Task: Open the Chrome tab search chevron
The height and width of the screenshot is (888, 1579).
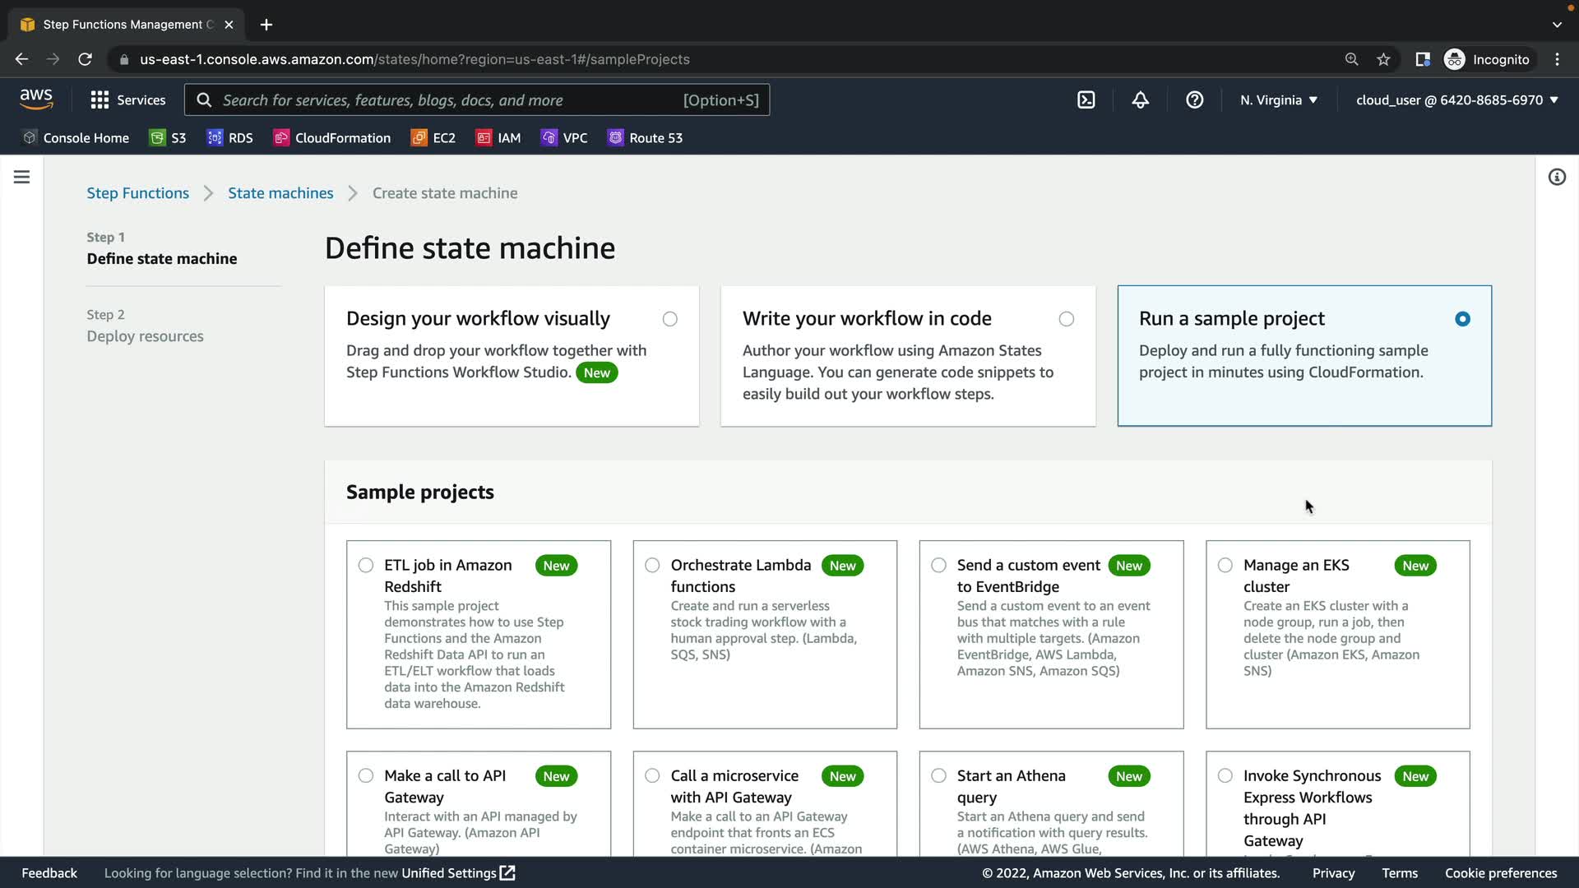Action: tap(1557, 25)
